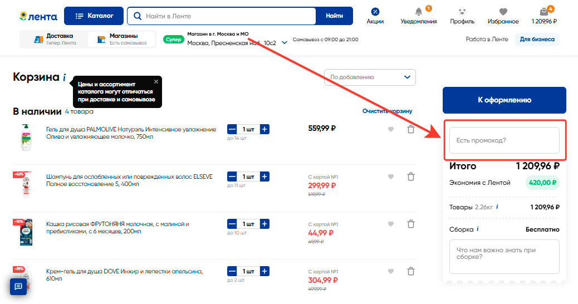Increase quantity of ФРУТОНЯНЯ кашка
Viewport: 578px width, 304px height.
pos(264,224)
